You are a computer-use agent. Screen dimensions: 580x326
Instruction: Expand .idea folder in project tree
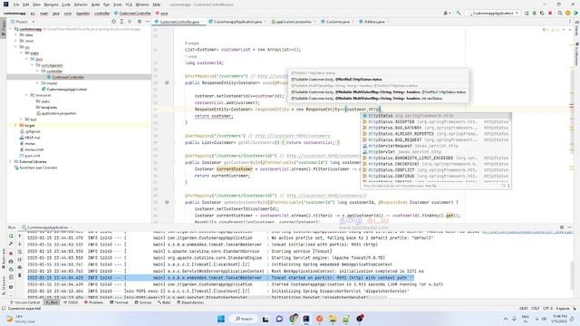[16, 34]
